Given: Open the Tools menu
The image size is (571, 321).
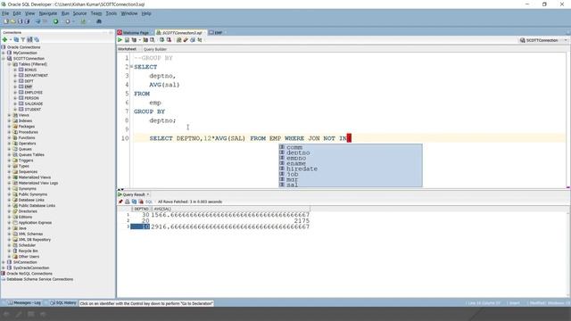Looking at the screenshot, I should [111, 13].
